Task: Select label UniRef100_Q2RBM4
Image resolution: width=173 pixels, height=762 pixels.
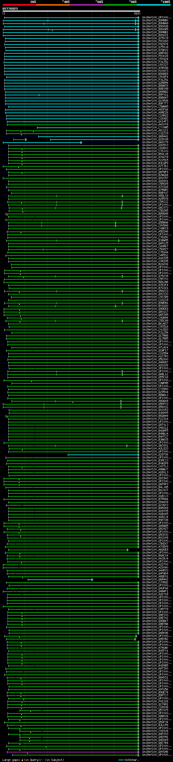Action: [x=155, y=83]
